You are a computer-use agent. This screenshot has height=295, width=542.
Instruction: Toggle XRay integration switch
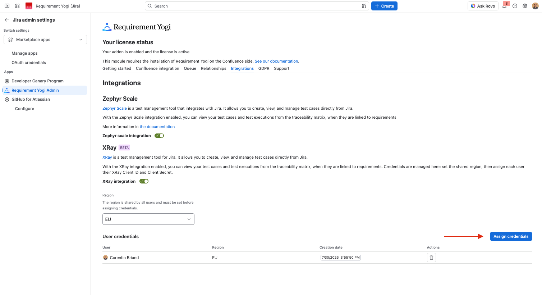click(144, 181)
